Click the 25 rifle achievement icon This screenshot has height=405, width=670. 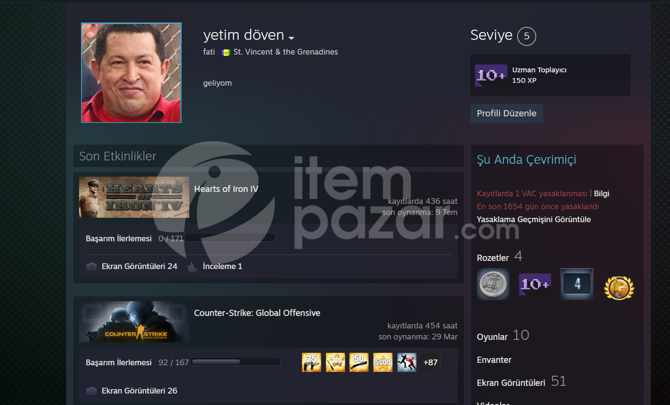click(312, 362)
